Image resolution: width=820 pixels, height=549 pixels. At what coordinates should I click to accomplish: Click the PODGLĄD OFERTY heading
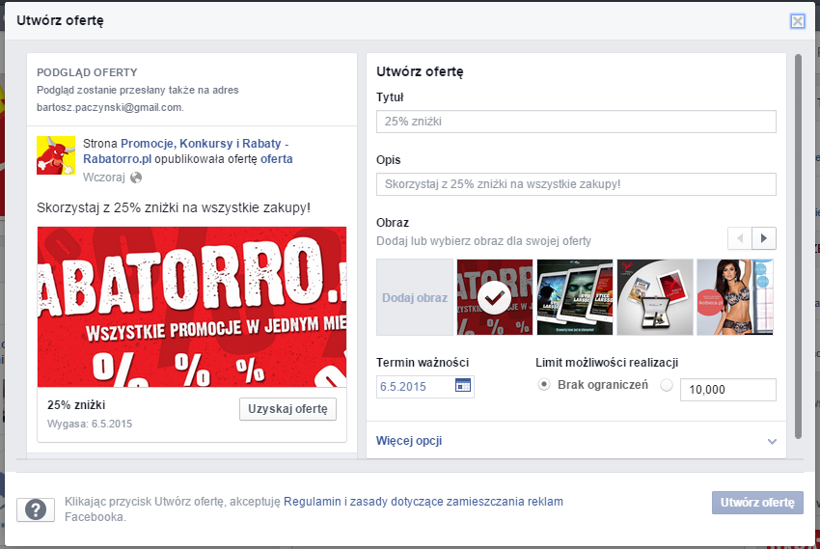click(x=87, y=72)
